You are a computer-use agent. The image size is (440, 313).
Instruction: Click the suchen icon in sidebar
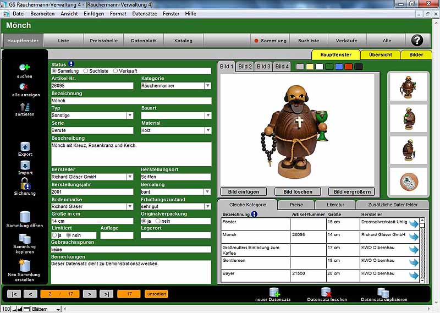pos(24,68)
